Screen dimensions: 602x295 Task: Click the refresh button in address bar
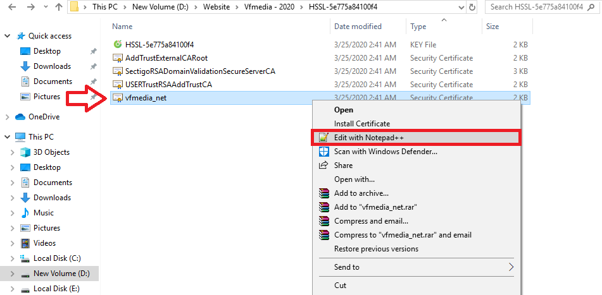[x=472, y=7]
